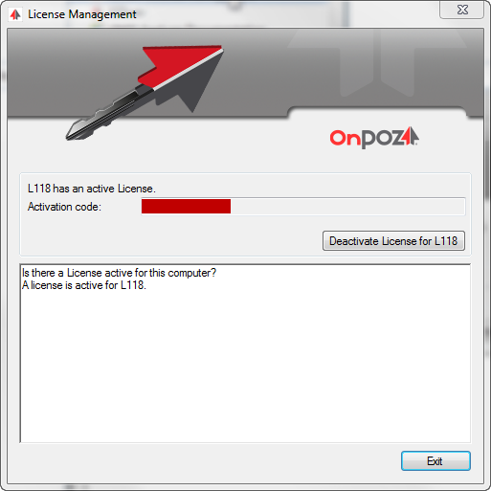Click the gray banner header area
This screenshot has height=491, width=491.
pos(245,74)
